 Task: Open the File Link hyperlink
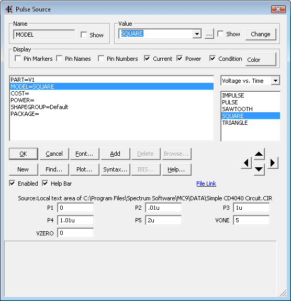[206, 184]
